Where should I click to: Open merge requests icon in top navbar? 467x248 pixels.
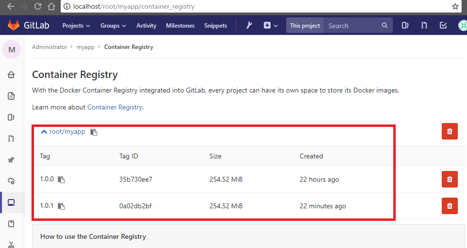[x=424, y=25]
